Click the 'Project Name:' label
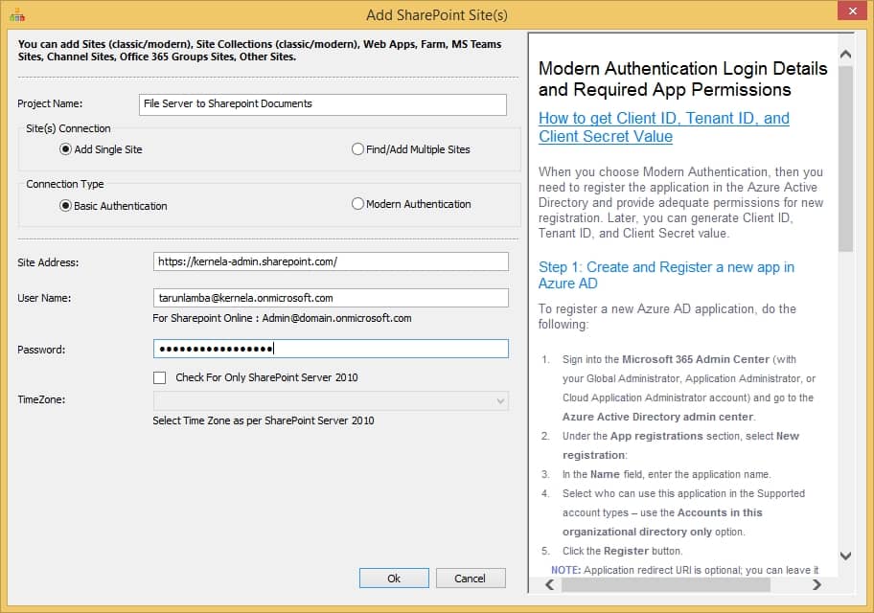 (x=50, y=103)
